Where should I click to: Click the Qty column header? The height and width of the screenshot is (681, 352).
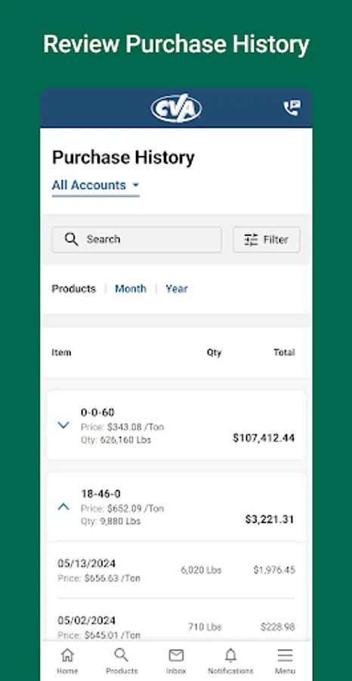click(x=215, y=353)
